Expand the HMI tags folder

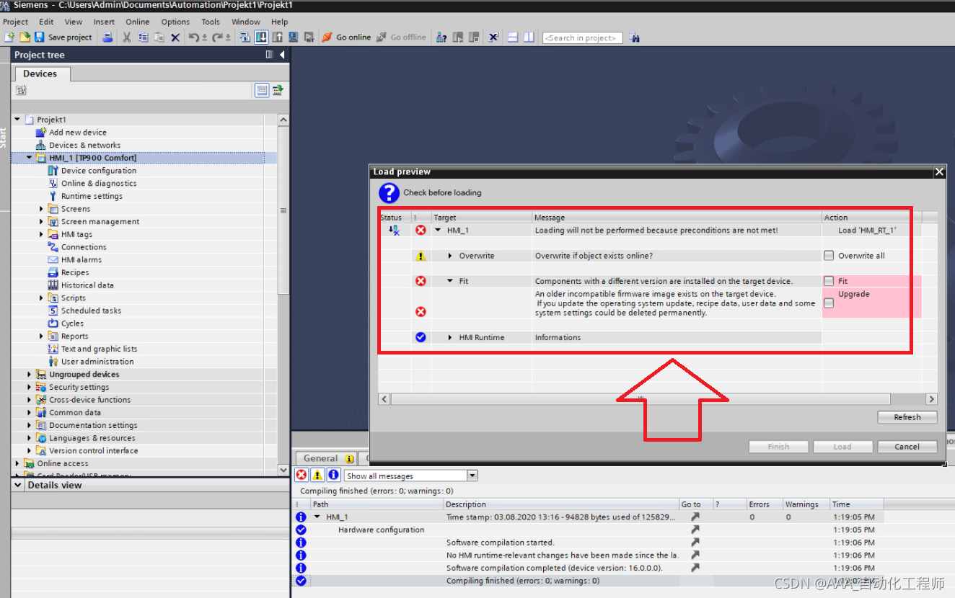(x=42, y=234)
